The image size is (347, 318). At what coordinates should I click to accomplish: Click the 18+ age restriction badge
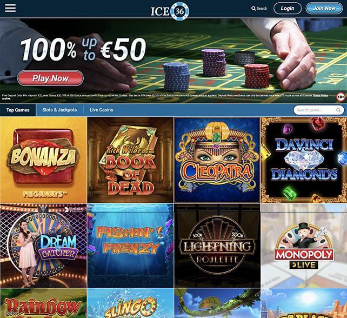pyautogui.click(x=341, y=97)
